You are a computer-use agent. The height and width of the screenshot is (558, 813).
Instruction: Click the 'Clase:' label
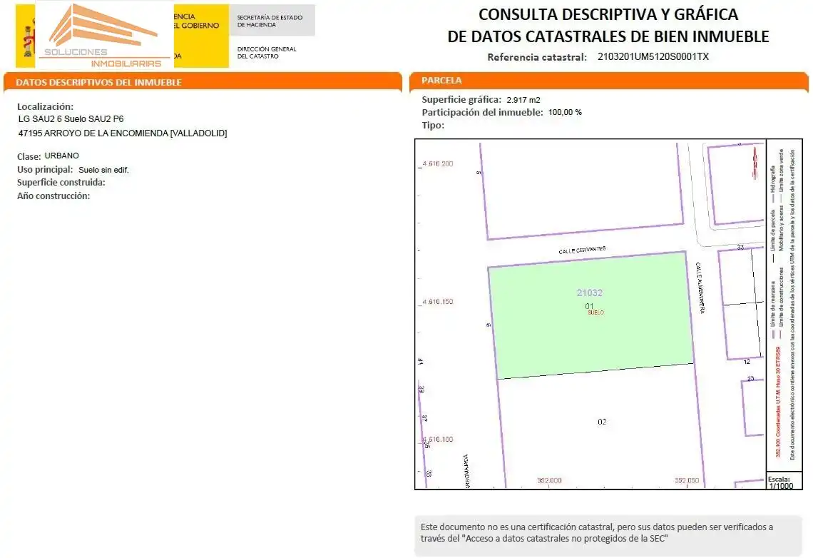[29, 156]
